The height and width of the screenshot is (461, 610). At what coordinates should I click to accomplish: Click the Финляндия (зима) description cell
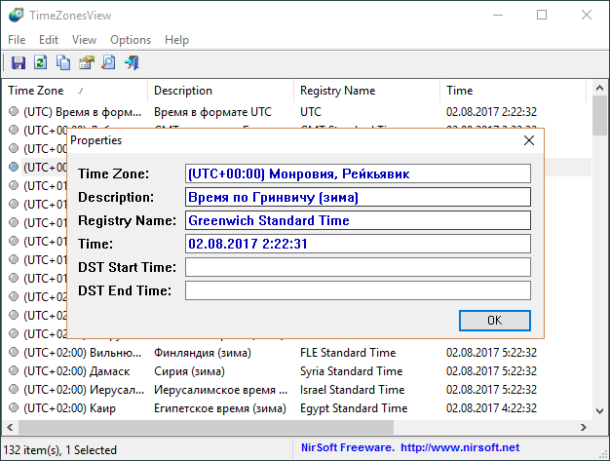[203, 353]
